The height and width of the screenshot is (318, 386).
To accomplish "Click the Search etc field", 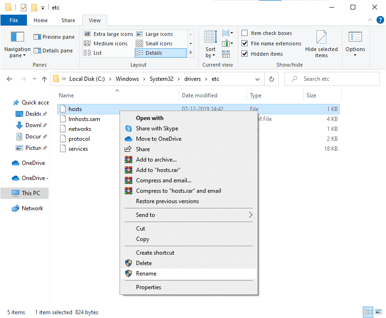I will click(332, 79).
